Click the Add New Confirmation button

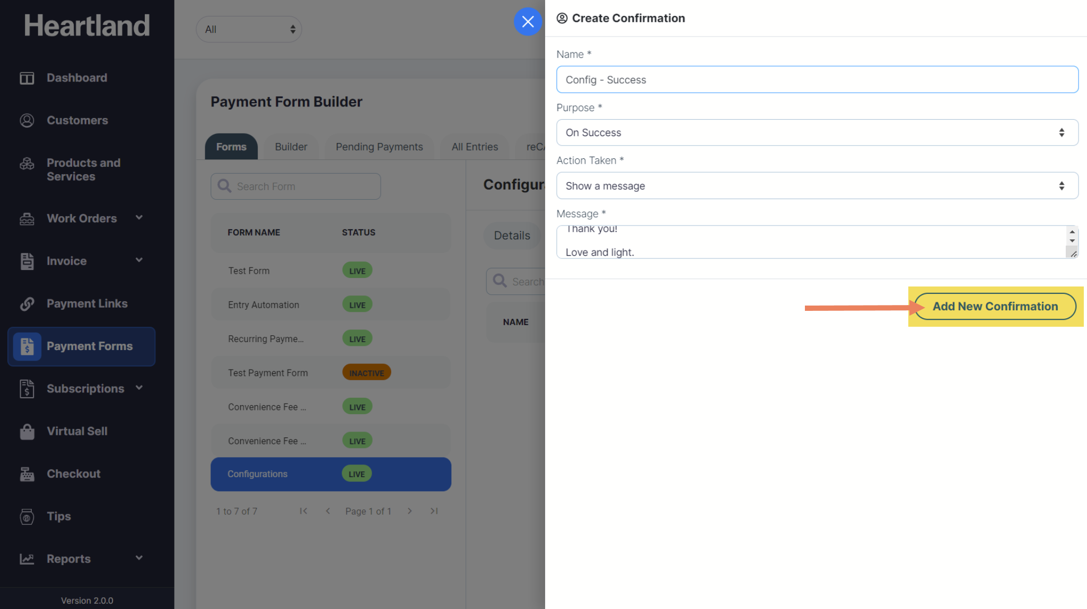(x=995, y=307)
